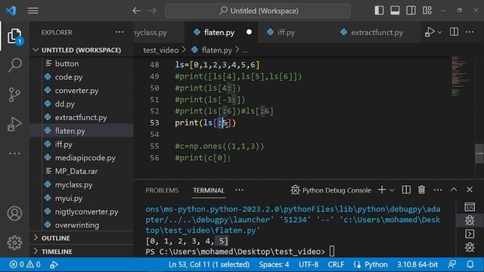The height and width of the screenshot is (272, 484).
Task: Toggle primary side bar layout icon
Action: 379,11
